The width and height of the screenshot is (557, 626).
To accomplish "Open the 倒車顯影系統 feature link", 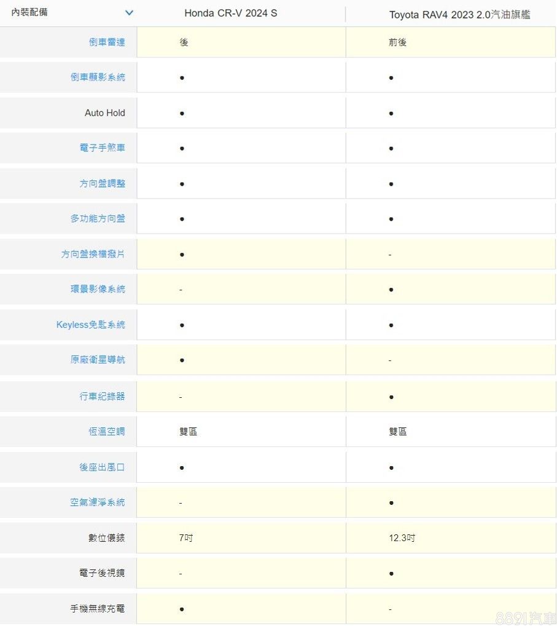I will pos(98,77).
